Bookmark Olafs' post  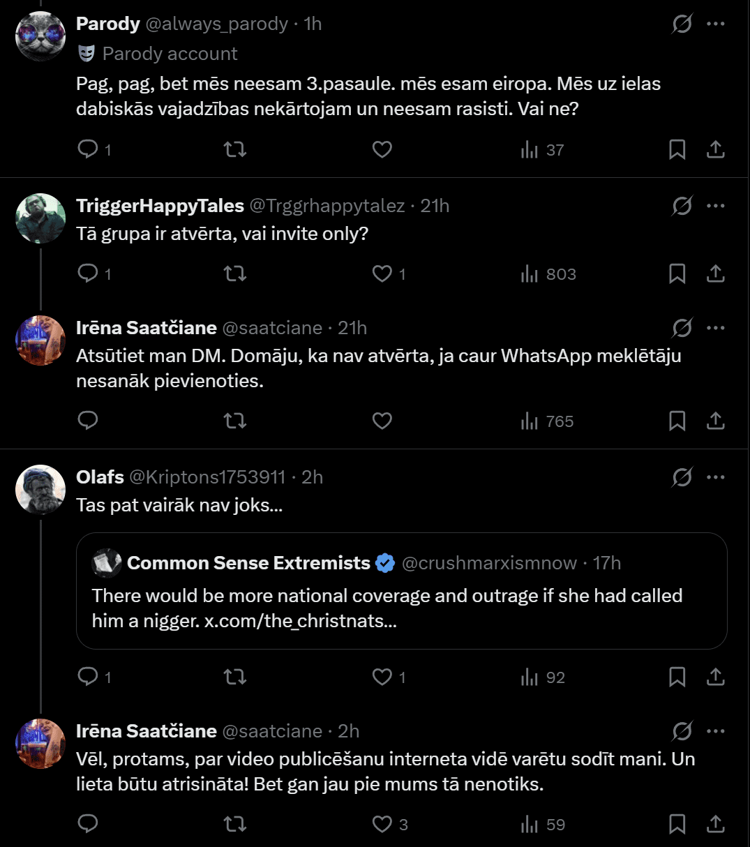coord(677,677)
